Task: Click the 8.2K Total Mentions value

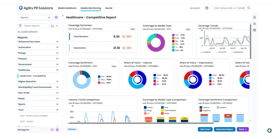Action: pyautogui.click(x=117, y=37)
